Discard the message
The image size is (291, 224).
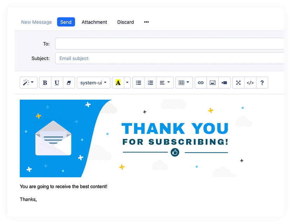coord(126,22)
